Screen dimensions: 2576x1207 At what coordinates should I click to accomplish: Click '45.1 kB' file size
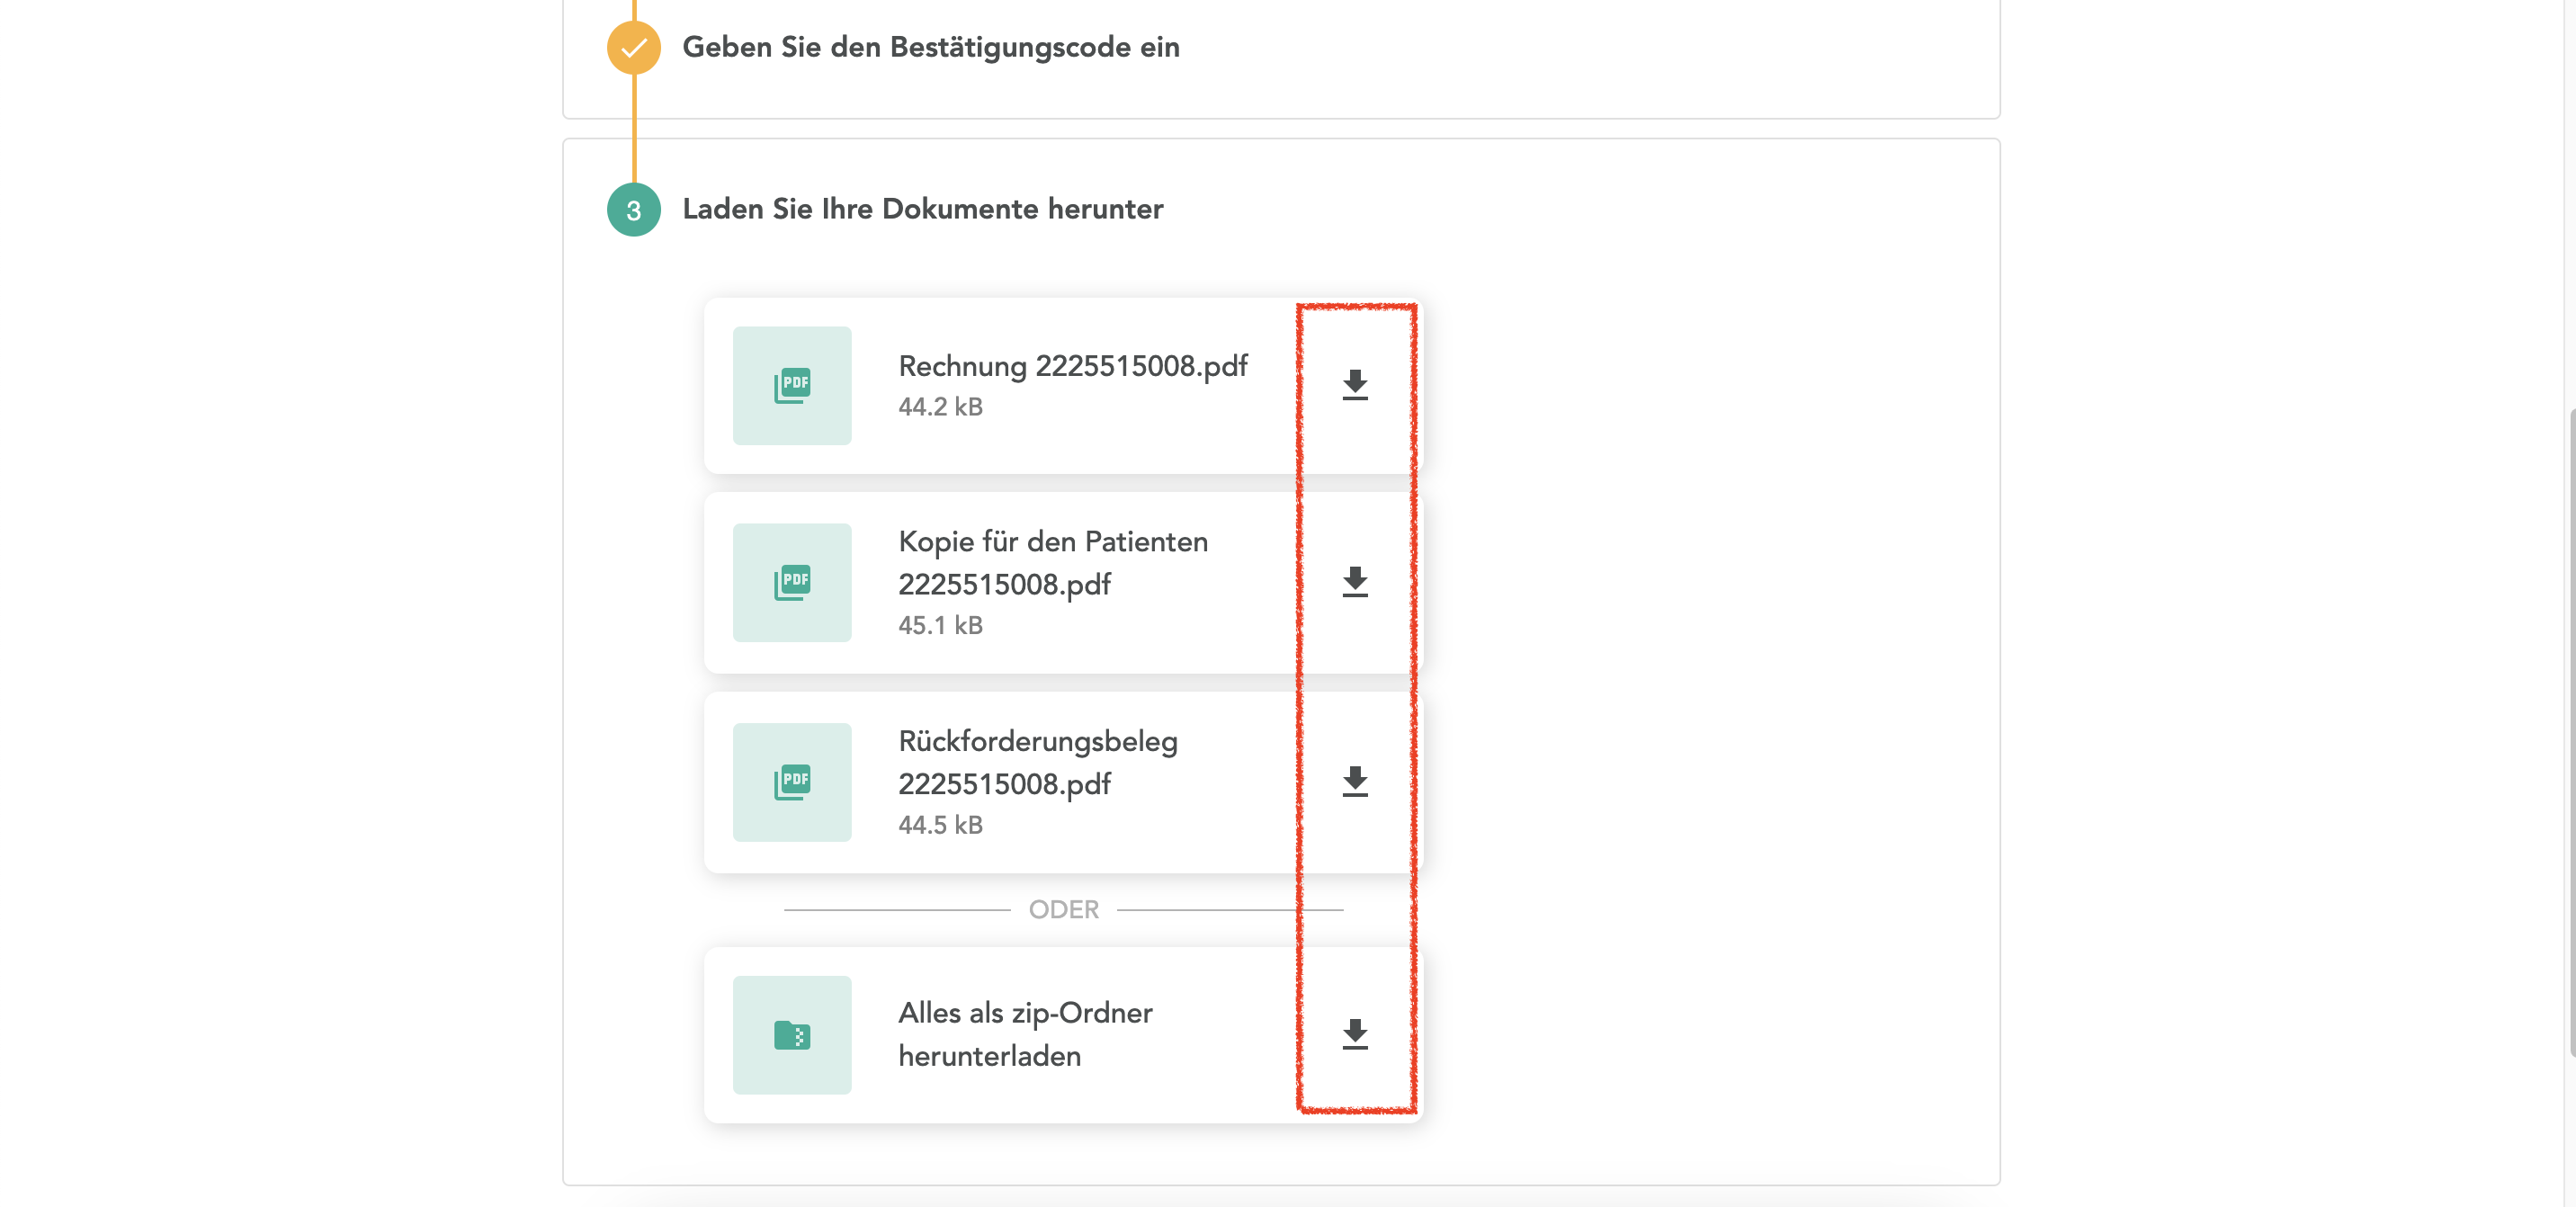(940, 625)
